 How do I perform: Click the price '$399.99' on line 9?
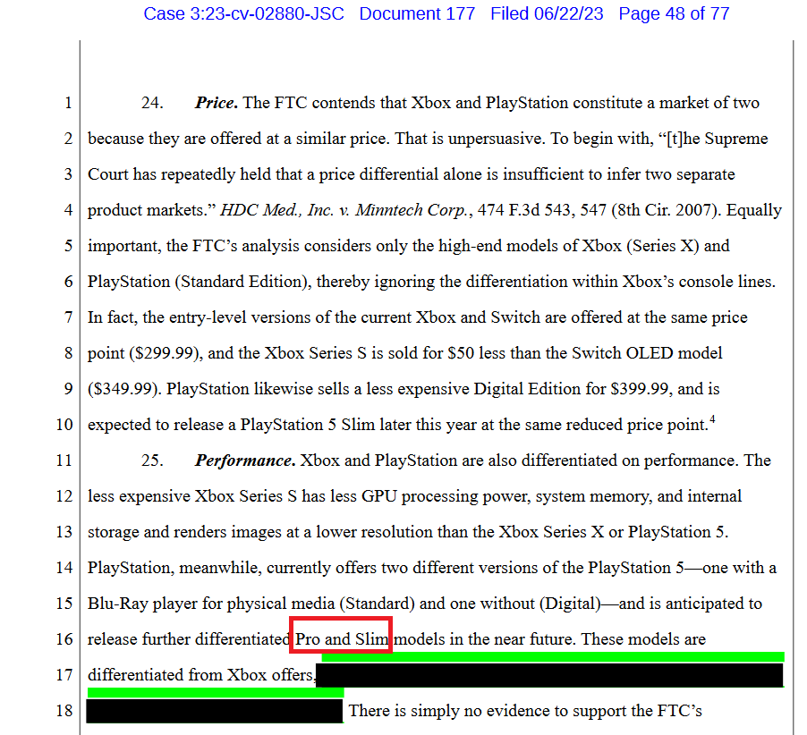[x=640, y=389]
